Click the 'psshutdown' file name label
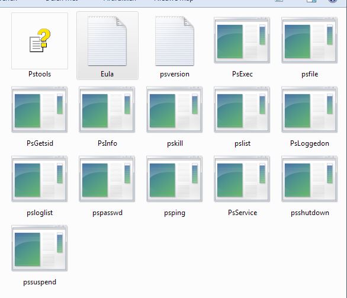 (x=310, y=213)
